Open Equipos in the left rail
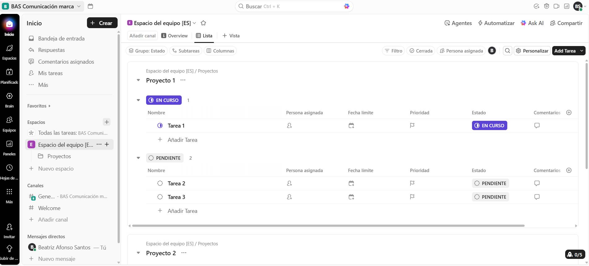Screen dimensions: 589x266 point(9,120)
